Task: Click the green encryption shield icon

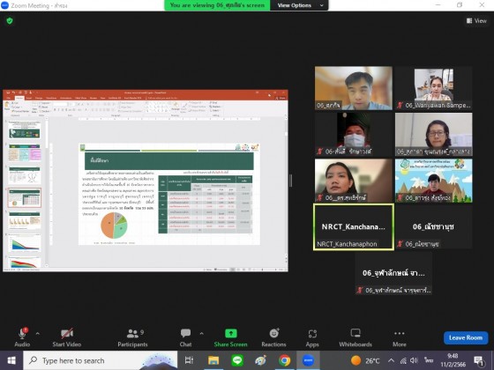Action: pyautogui.click(x=10, y=21)
